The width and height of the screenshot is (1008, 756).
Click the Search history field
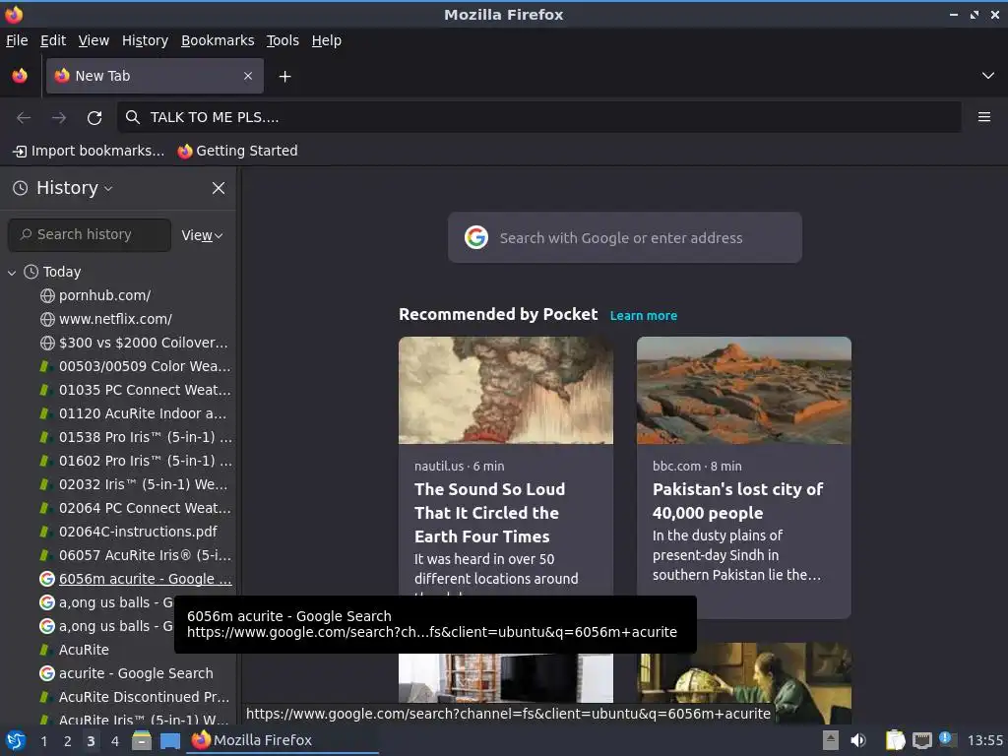pyautogui.click(x=90, y=234)
